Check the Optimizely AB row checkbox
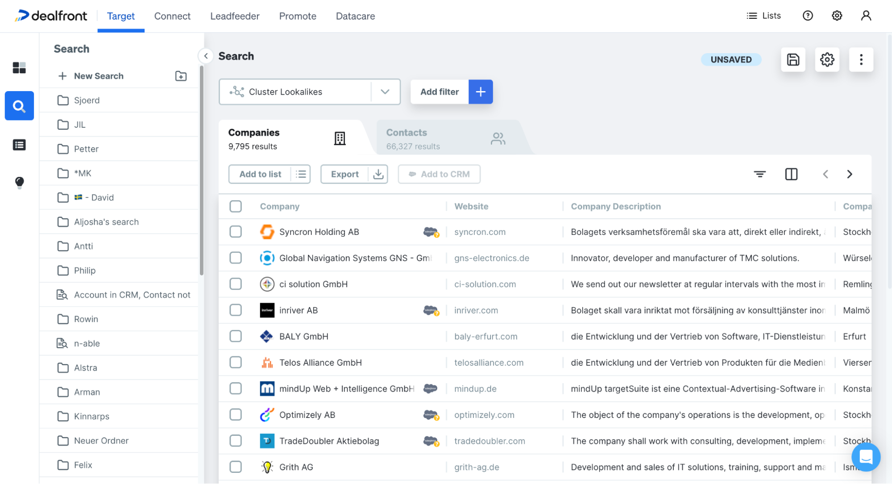This screenshot has height=484, width=892. 236,414
